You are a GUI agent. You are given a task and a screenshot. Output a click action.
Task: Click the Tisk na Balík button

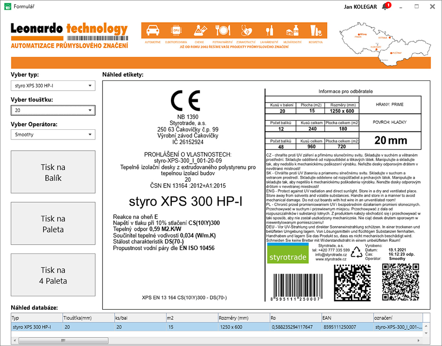[53, 172]
